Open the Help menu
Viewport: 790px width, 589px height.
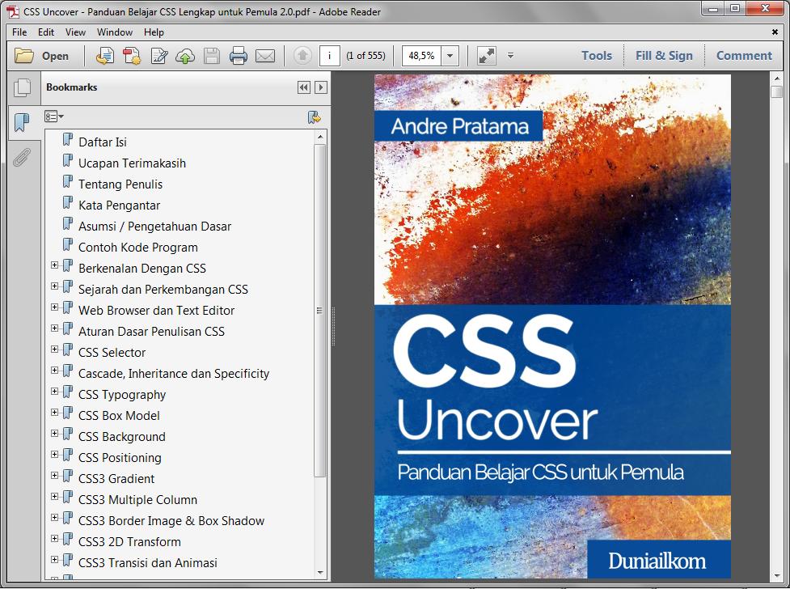[154, 32]
